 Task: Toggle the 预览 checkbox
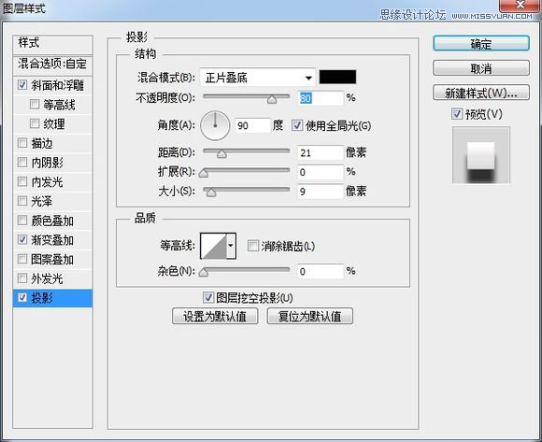tap(457, 114)
